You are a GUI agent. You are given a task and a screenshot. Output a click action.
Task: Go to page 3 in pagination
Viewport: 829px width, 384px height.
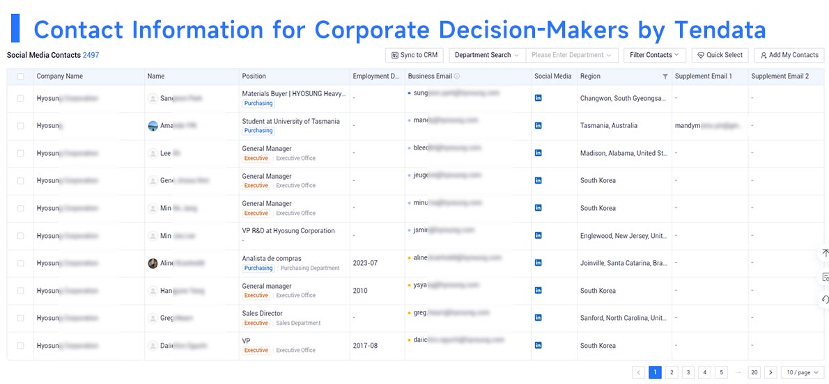[688, 372]
